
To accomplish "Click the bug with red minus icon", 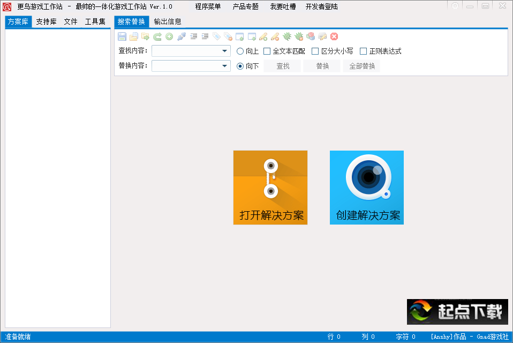I will (x=299, y=36).
